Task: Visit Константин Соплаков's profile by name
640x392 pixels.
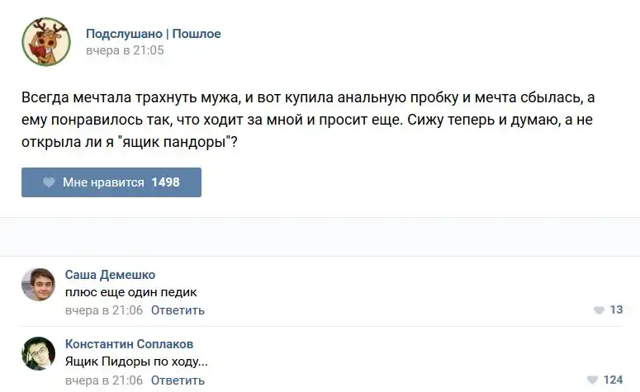Action: tap(129, 344)
